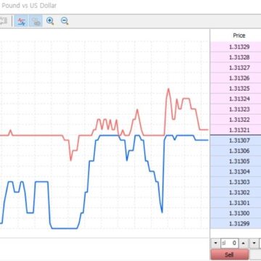The image size is (261, 261).
Task: Select ask price row 1.31323
Action: tap(236, 109)
